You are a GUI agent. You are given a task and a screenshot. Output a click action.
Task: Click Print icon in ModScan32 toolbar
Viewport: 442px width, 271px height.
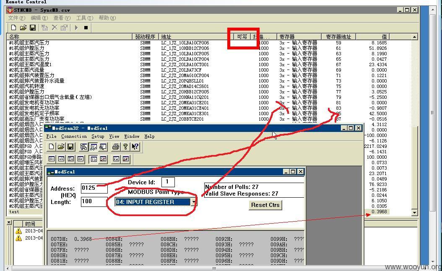[x=116, y=147]
